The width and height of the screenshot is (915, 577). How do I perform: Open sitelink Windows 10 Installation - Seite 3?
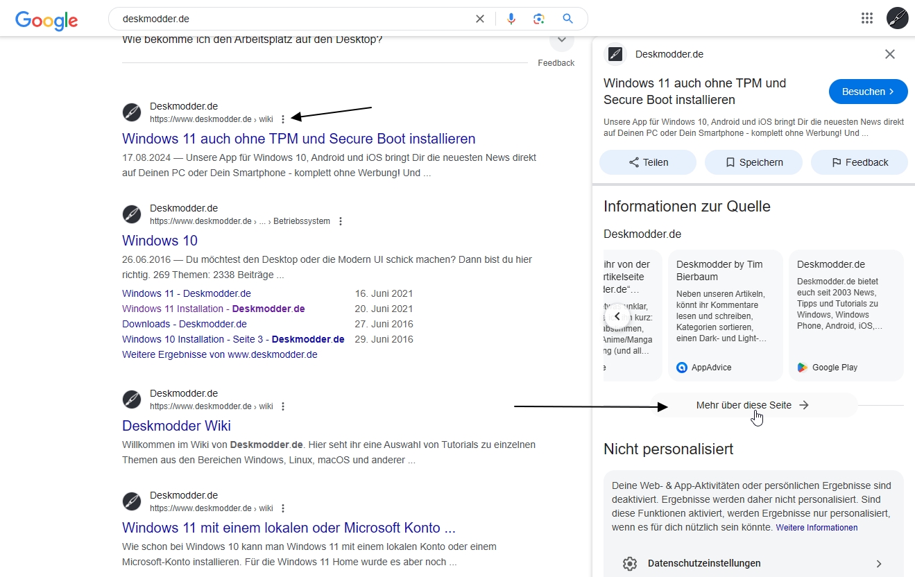pyautogui.click(x=233, y=339)
